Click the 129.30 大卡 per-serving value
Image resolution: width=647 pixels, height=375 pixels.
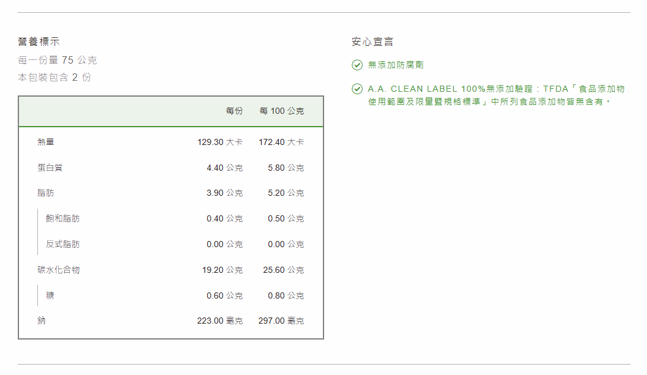220,142
